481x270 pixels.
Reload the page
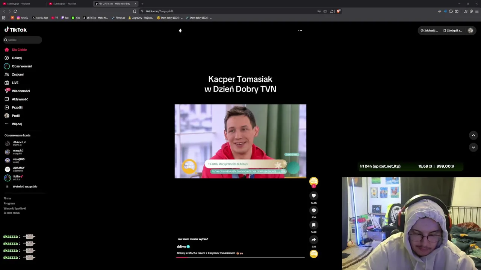[x=15, y=11]
